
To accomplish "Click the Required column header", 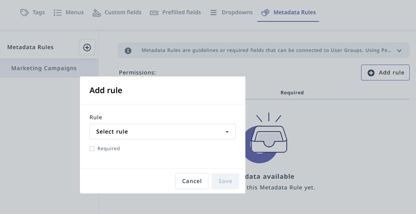I will click(x=292, y=93).
